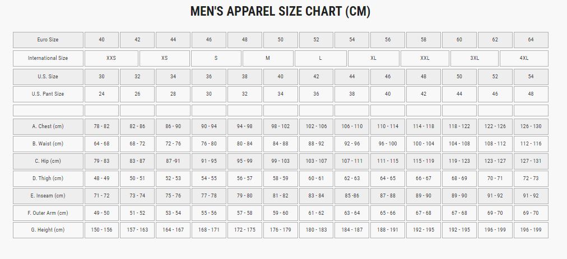
Task: Select U.S. Pant Size 24 cell
Action: [101, 94]
